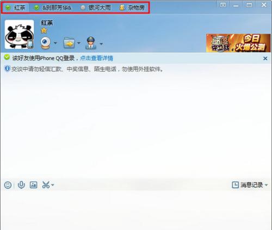Open the 杂物房 group tab
This screenshot has height=230, width=272.
coord(133,8)
